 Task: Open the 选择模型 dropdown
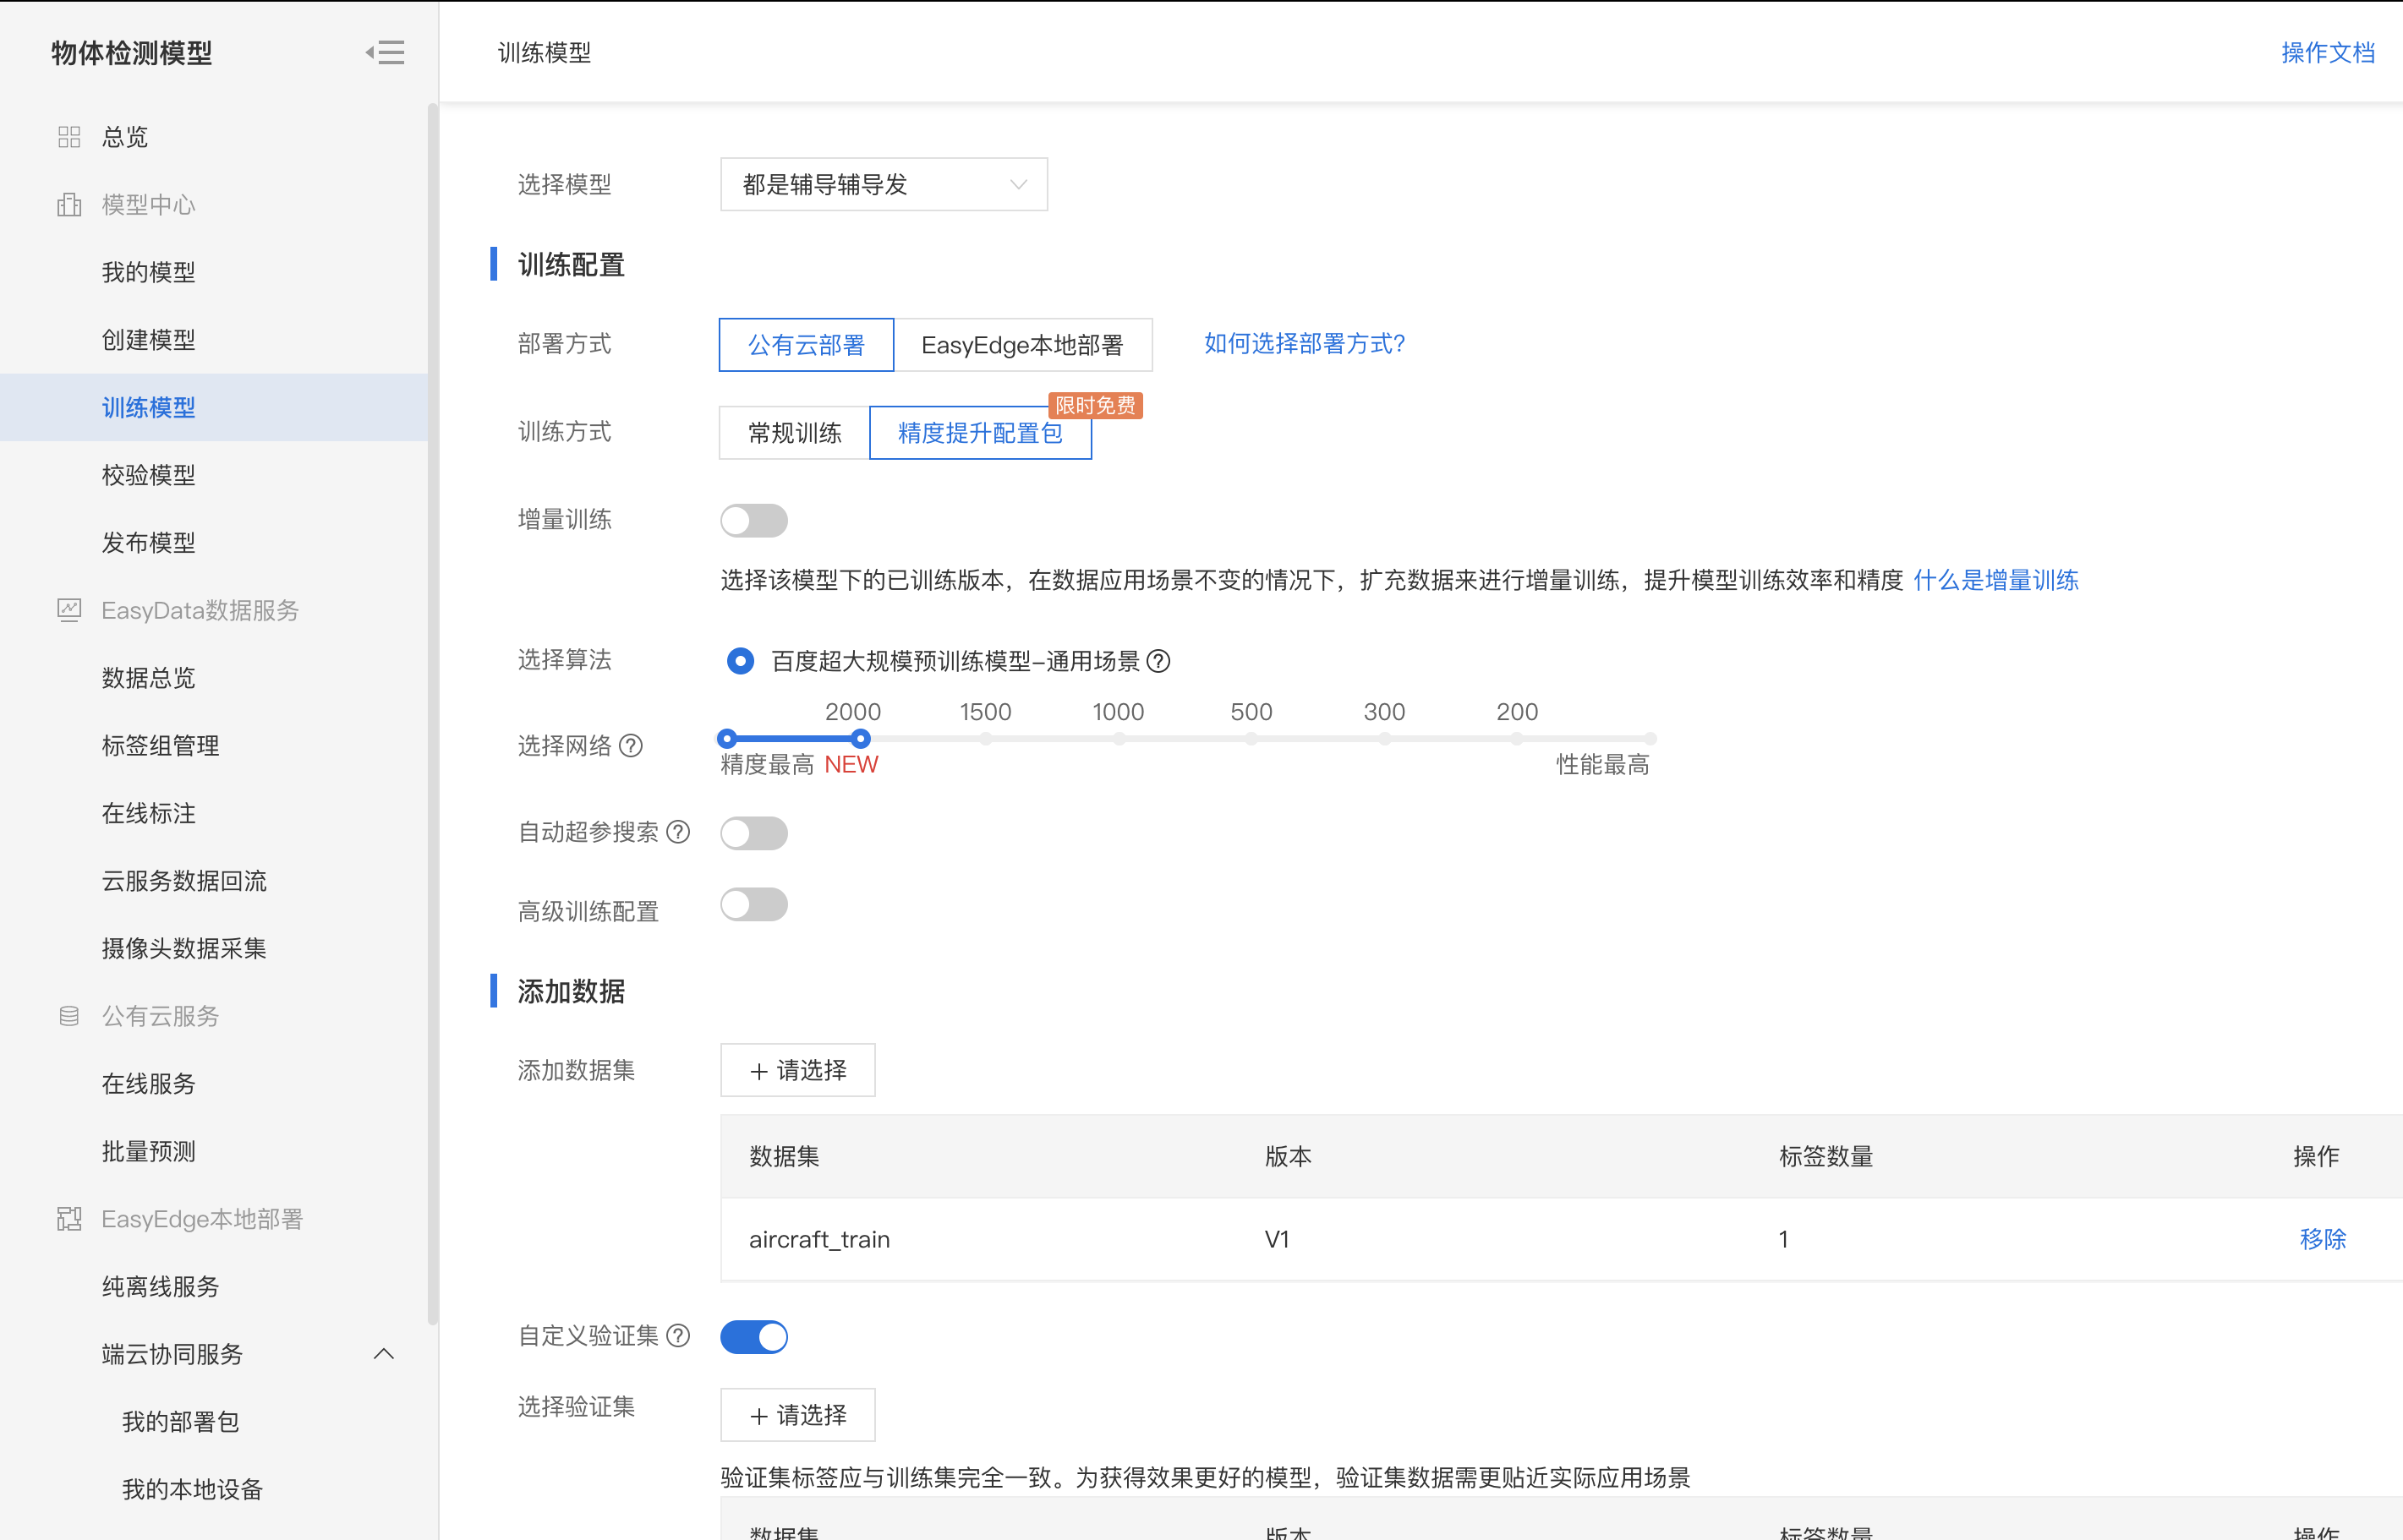coord(884,184)
